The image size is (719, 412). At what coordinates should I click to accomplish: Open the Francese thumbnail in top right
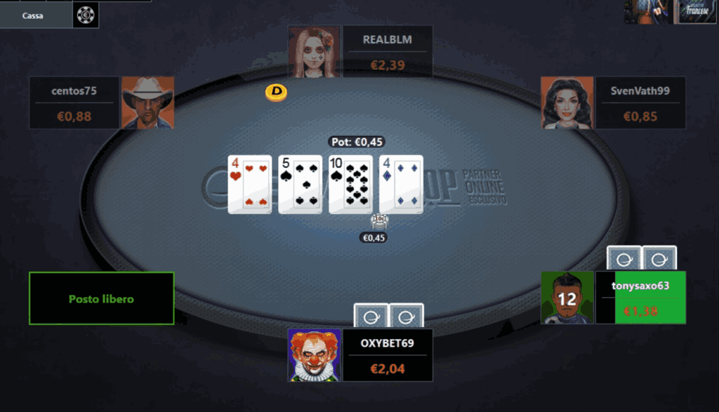click(x=694, y=11)
